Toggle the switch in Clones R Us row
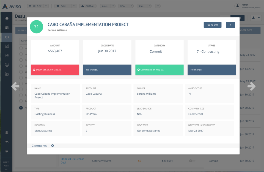Viewport: 264px width, 172px height. [x=192, y=161]
